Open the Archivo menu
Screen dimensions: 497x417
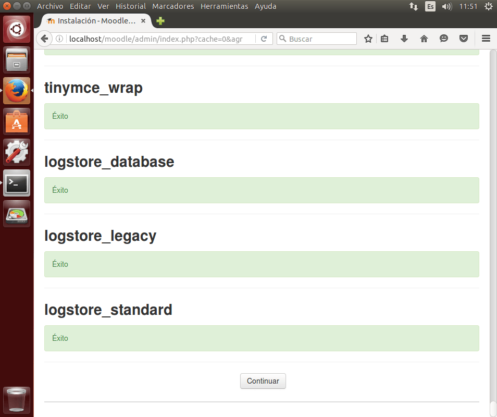pyautogui.click(x=50, y=6)
